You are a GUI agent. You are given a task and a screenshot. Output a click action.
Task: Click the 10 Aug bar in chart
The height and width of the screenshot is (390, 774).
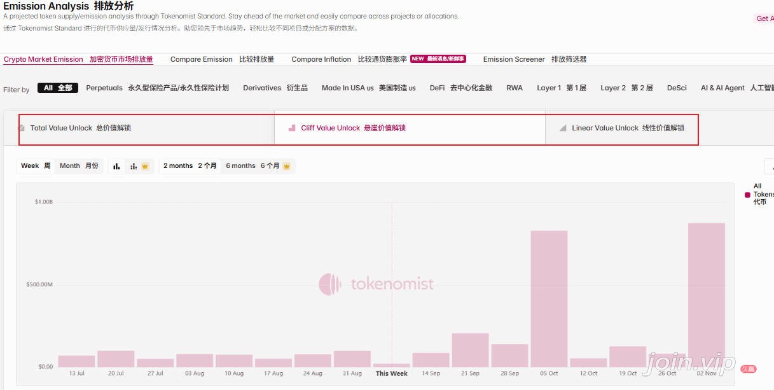click(x=234, y=361)
